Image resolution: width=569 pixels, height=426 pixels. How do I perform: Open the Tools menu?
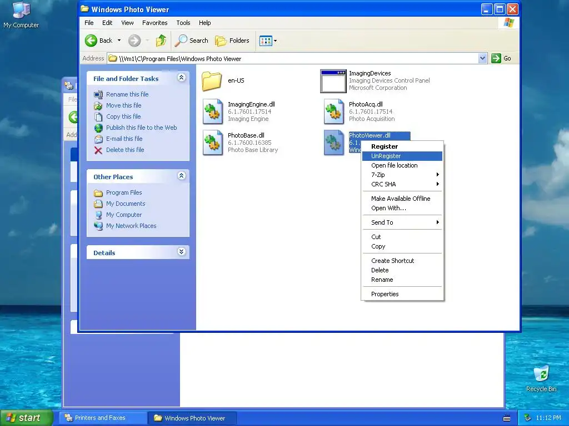coord(183,23)
